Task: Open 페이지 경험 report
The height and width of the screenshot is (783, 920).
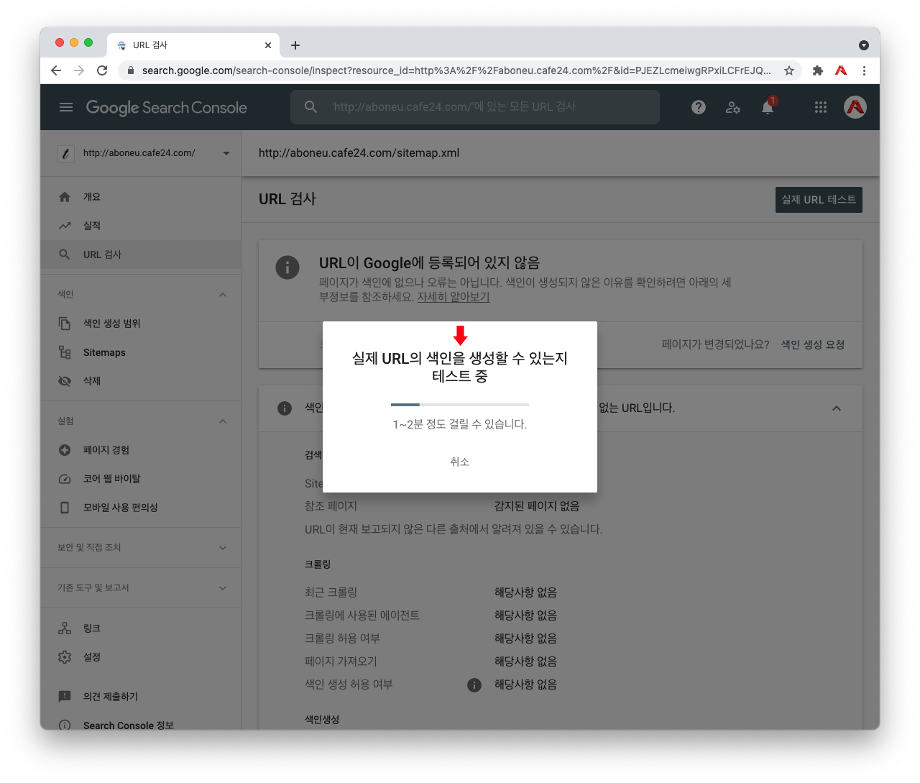Action: [x=140, y=450]
